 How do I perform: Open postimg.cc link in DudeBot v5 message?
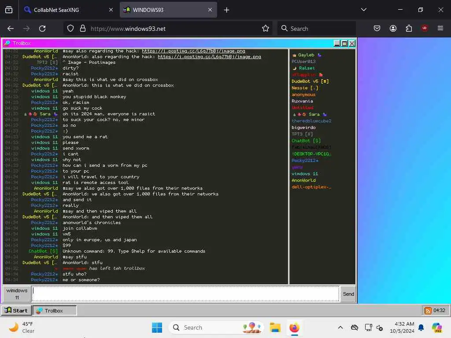coord(209,57)
